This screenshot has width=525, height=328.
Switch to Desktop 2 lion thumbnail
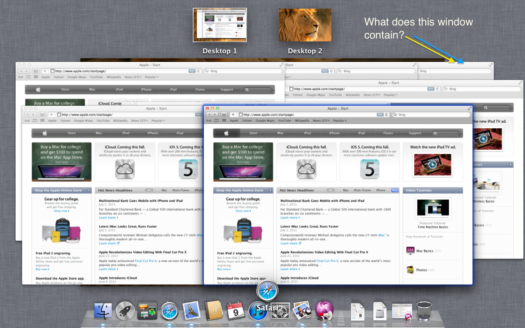[305, 25]
